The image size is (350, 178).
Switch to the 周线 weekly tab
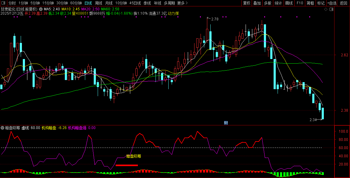point(99,3)
